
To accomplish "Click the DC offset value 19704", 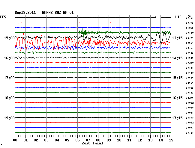I will click(190, 38).
